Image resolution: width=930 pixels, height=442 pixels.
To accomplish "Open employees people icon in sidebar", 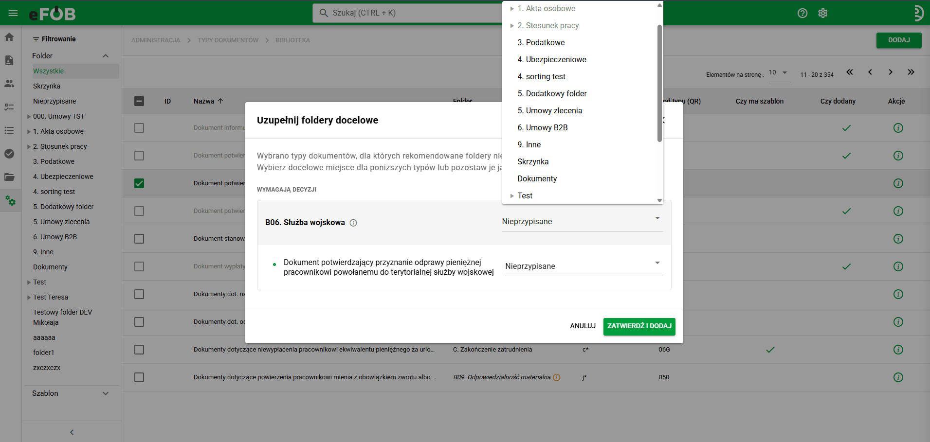I will (9, 84).
